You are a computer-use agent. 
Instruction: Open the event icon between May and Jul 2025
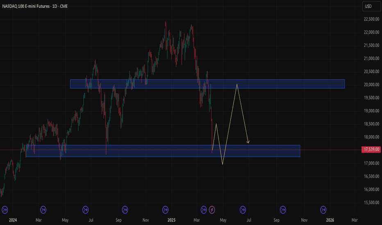point(243,210)
